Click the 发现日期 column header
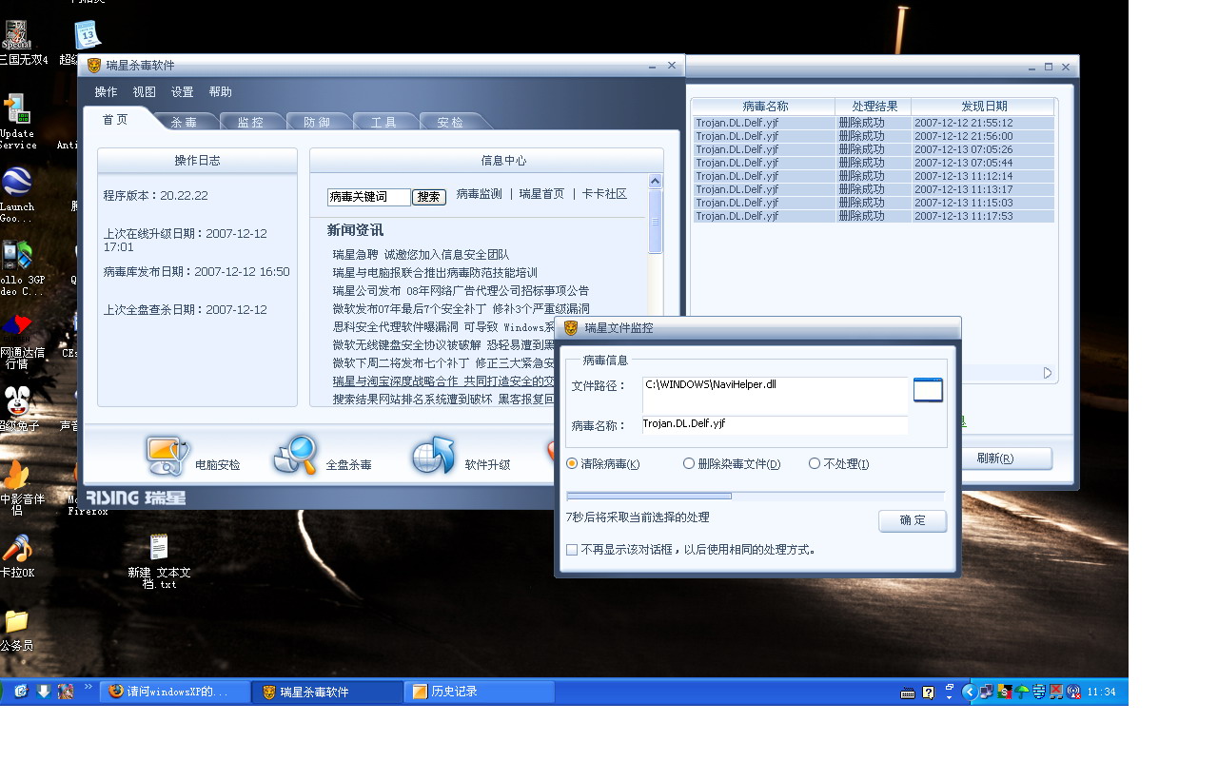Screen dimensions: 1218x761 coord(983,107)
